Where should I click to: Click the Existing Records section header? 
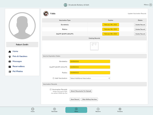94,38
